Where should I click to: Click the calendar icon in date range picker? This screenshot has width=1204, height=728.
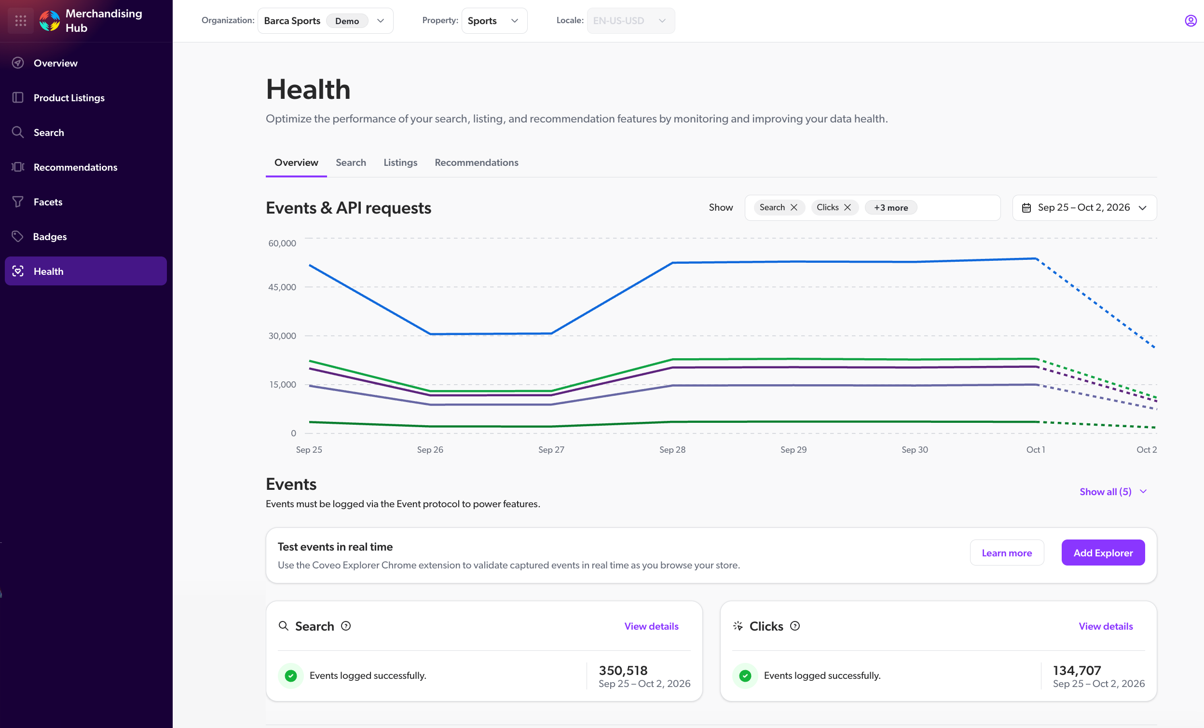point(1026,207)
